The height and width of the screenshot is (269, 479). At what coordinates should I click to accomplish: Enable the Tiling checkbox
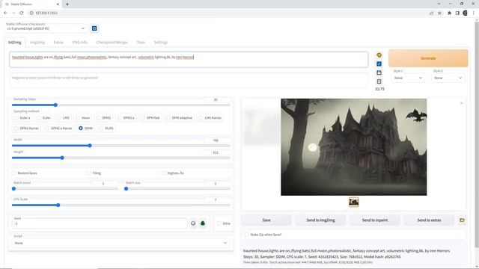coord(88,173)
